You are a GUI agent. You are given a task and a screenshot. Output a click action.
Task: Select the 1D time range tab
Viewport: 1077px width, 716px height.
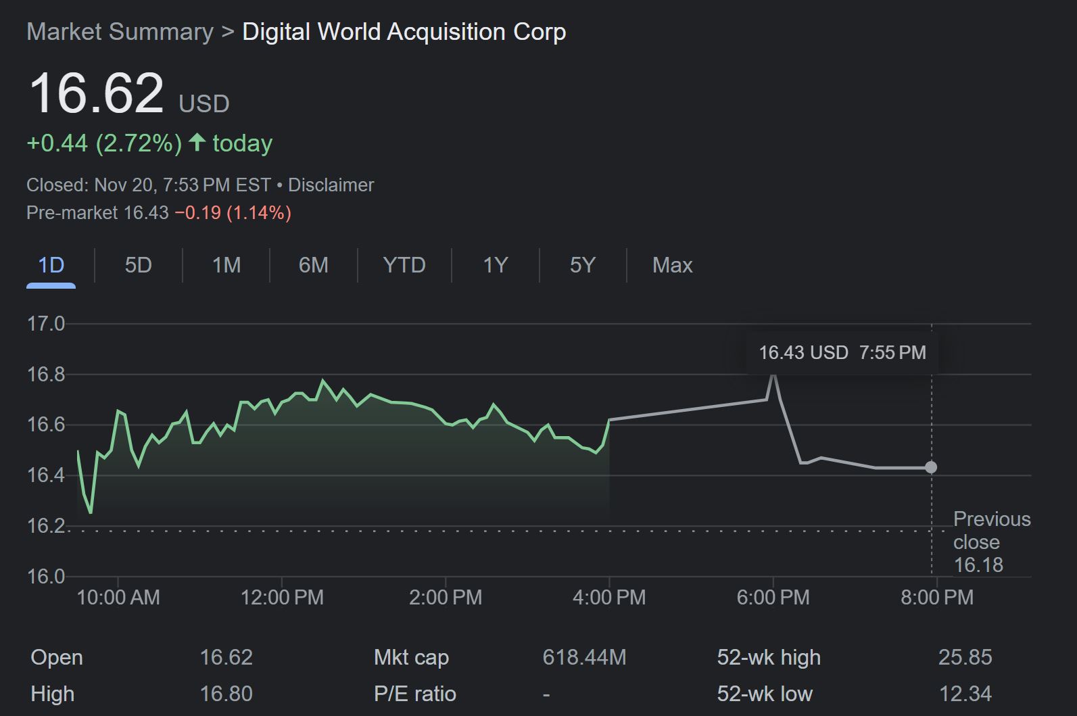(x=51, y=265)
